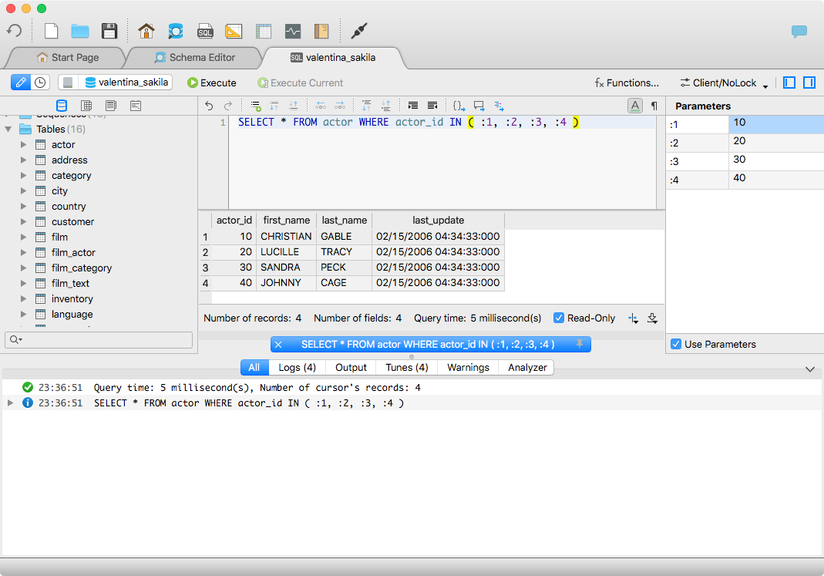The width and height of the screenshot is (824, 576).
Task: Show the list document view in sidebar
Action: pyautogui.click(x=111, y=106)
